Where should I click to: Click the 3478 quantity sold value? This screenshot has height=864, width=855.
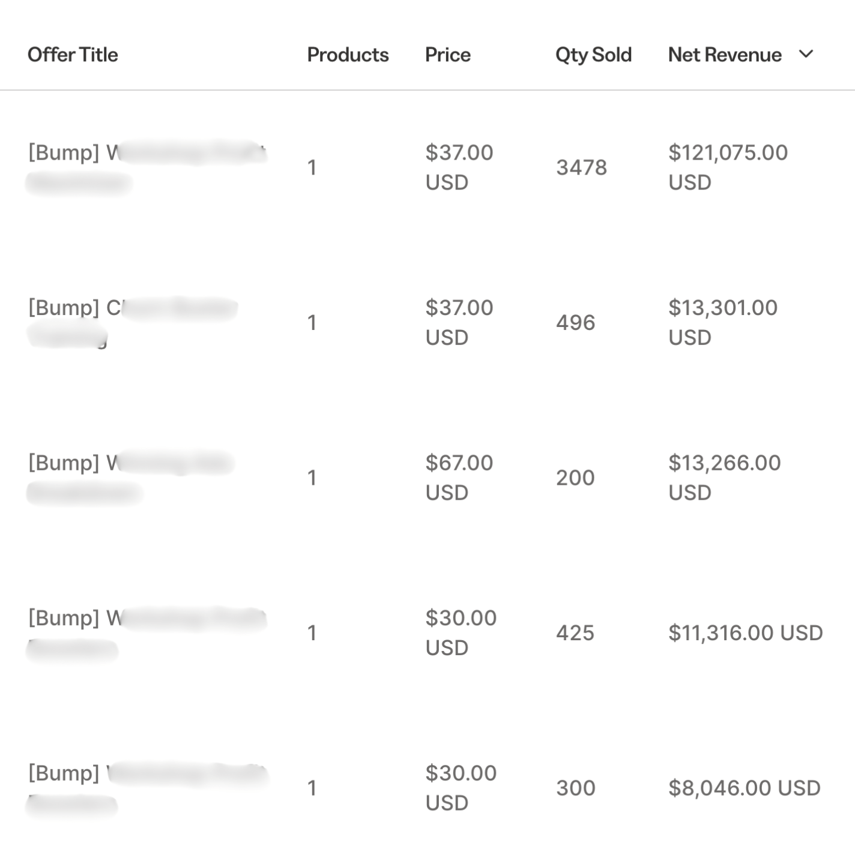pyautogui.click(x=581, y=167)
